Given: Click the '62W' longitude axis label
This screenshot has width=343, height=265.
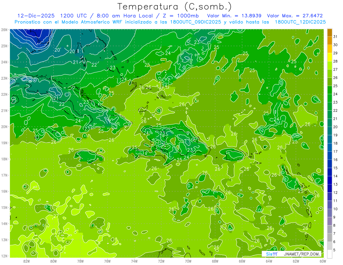Looking at the screenshot, I should point(296,261).
